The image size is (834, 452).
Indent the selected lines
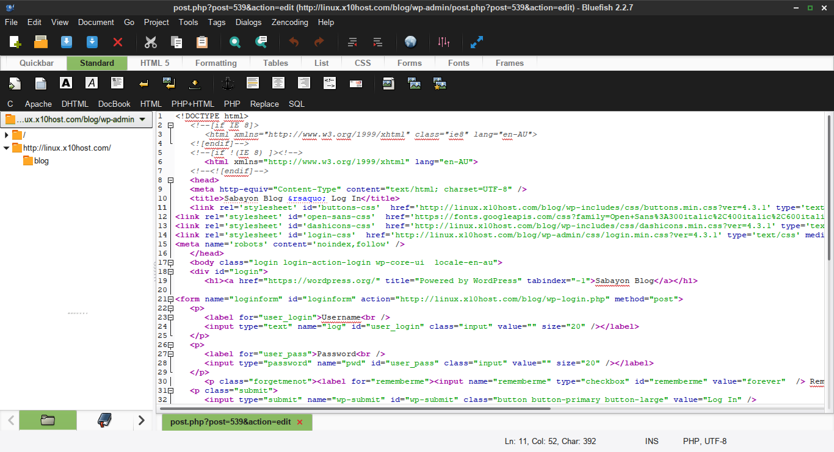(378, 42)
